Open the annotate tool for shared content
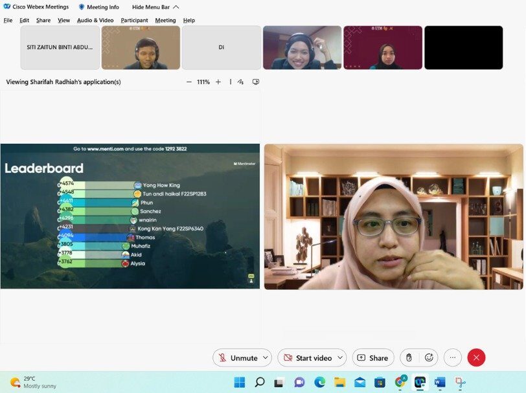 [240, 82]
